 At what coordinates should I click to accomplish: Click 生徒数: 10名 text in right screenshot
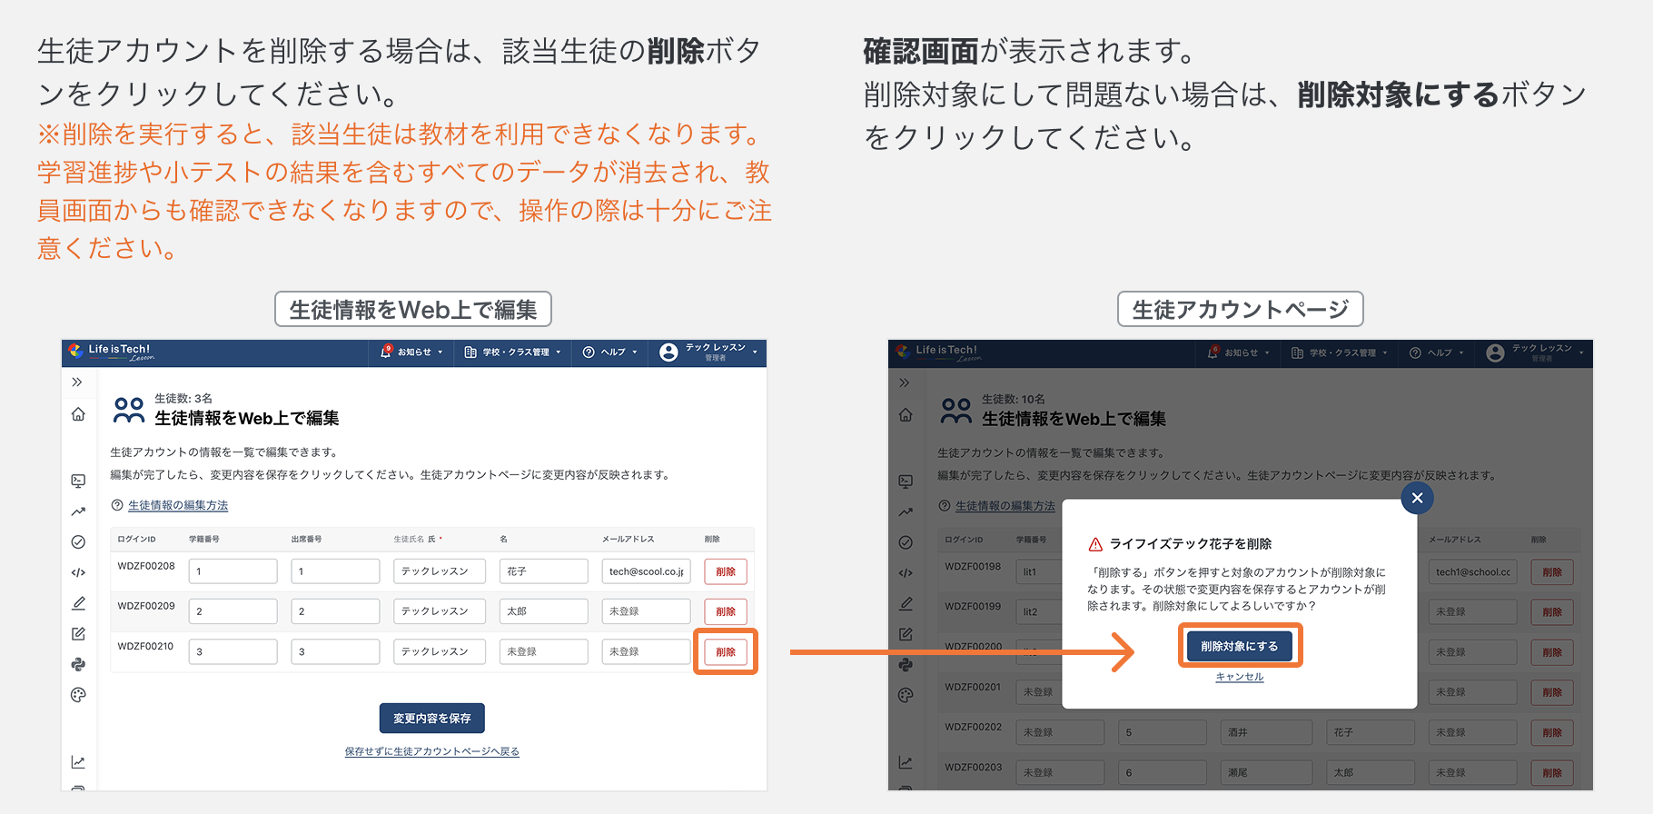tap(1014, 399)
